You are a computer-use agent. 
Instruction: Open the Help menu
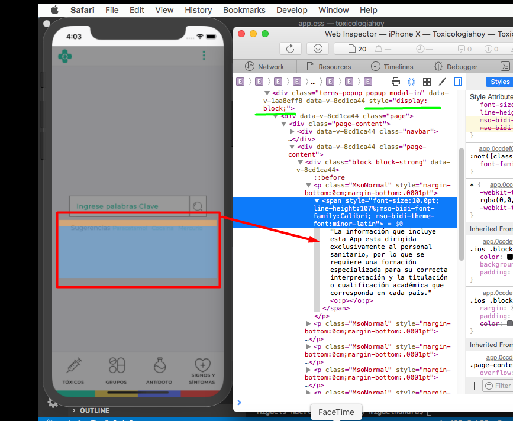(369, 10)
